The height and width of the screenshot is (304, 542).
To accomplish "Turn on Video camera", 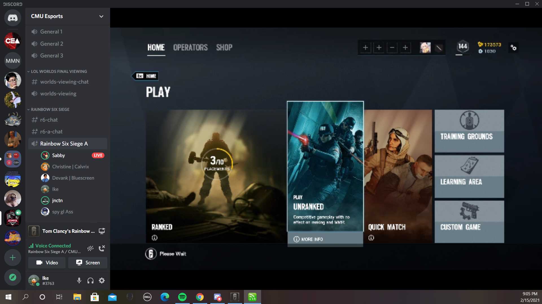I will click(x=47, y=263).
